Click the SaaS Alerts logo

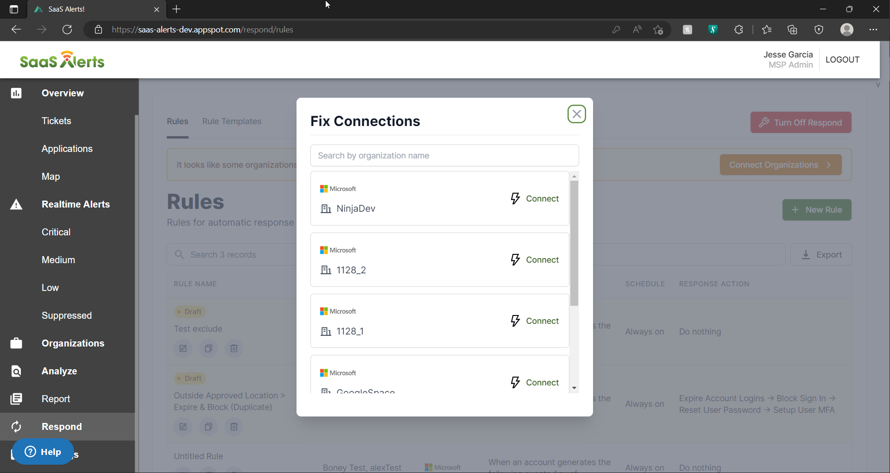tap(62, 59)
